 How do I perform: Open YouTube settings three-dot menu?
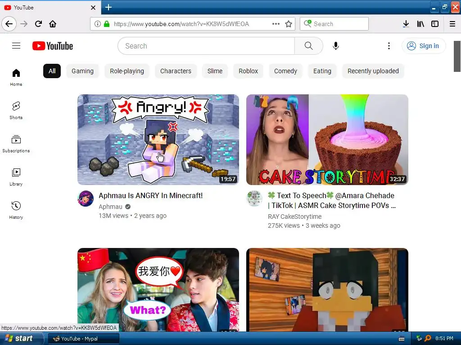[389, 46]
